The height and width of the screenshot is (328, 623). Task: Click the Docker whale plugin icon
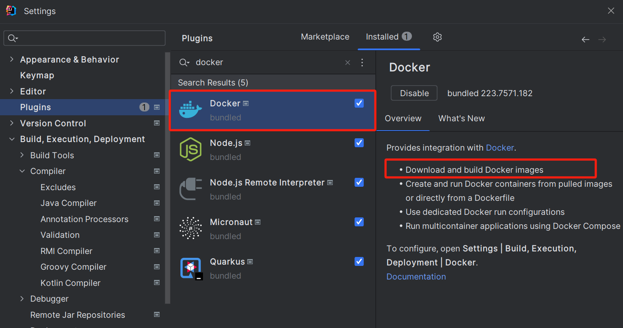pyautogui.click(x=190, y=110)
